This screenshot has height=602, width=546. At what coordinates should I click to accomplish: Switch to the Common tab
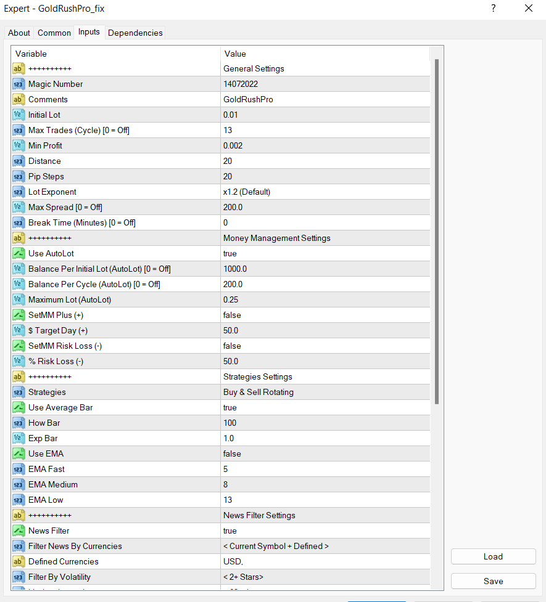(x=54, y=33)
